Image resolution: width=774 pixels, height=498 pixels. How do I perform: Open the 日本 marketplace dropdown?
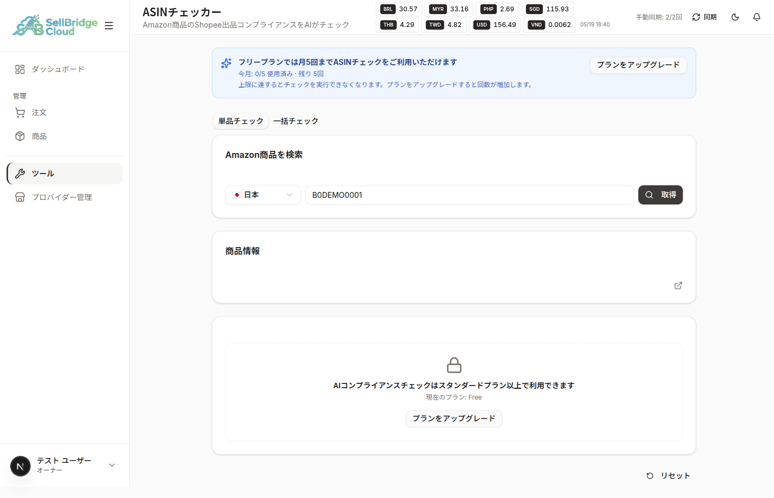pos(263,195)
